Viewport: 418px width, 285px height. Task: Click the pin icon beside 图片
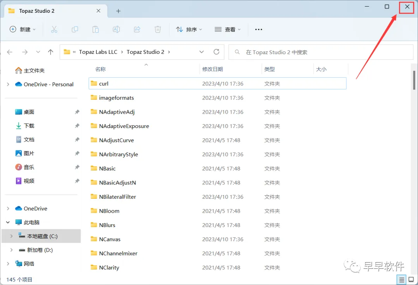pos(77,154)
